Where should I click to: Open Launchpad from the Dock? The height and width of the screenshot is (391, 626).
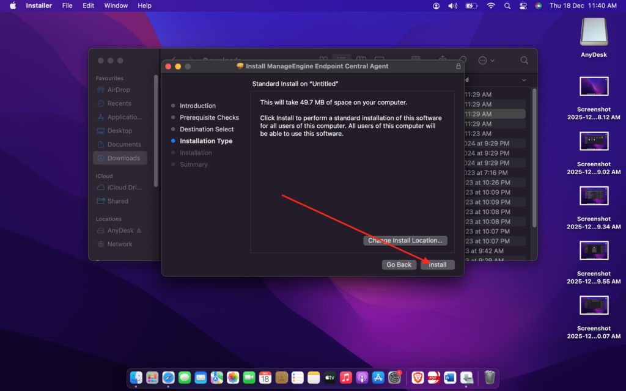point(152,378)
